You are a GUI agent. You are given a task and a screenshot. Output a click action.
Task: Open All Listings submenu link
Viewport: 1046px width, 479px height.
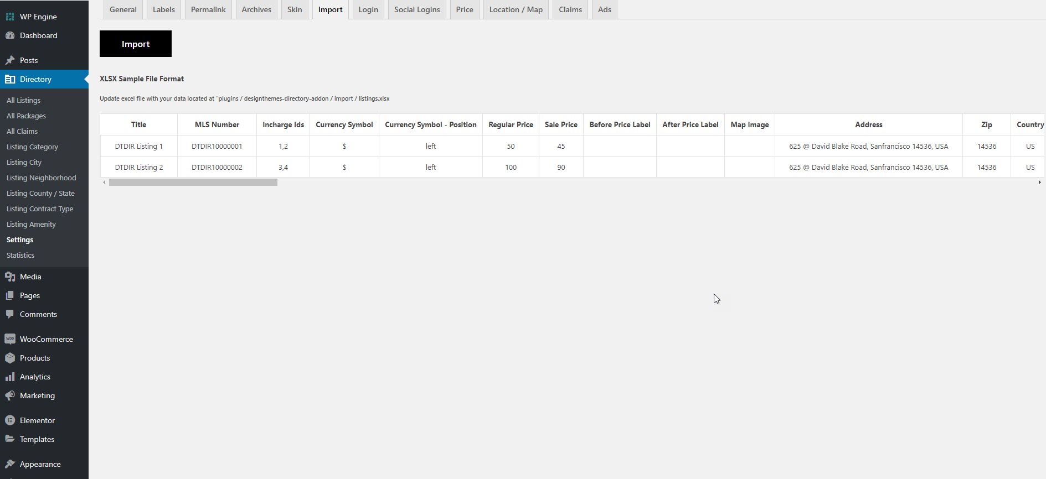[x=23, y=100]
